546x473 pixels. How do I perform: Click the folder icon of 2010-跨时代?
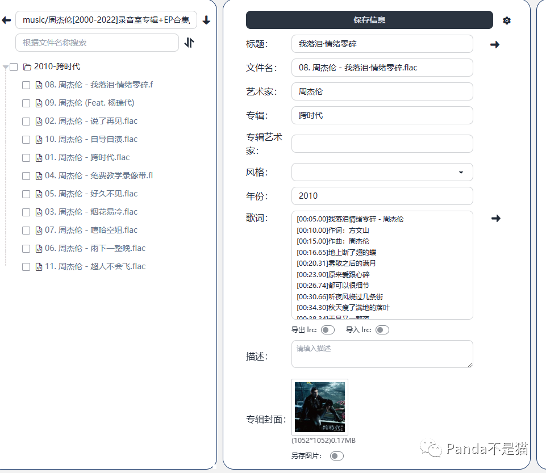(27, 67)
